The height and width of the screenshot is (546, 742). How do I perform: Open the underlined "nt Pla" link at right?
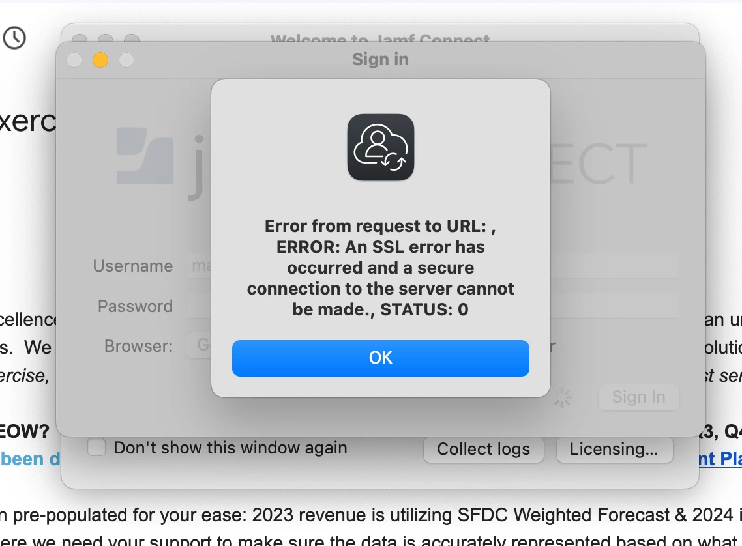[720, 459]
